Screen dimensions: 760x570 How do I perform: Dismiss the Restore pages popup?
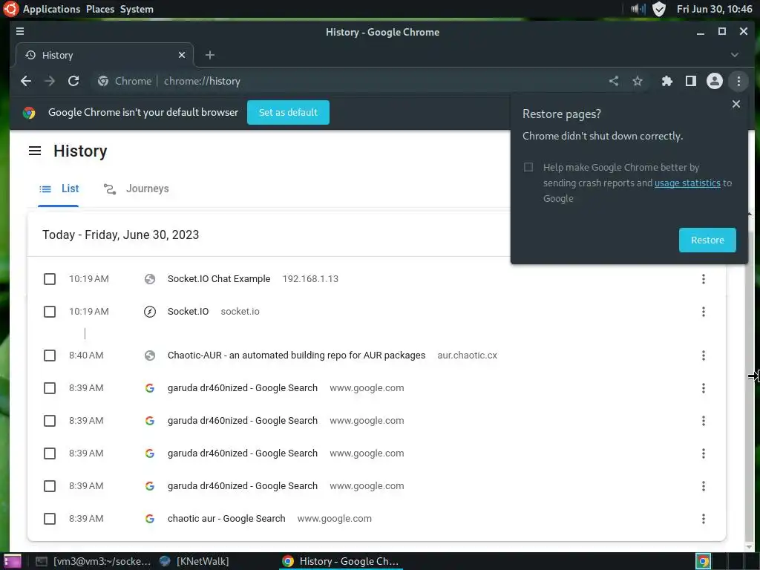pyautogui.click(x=736, y=104)
